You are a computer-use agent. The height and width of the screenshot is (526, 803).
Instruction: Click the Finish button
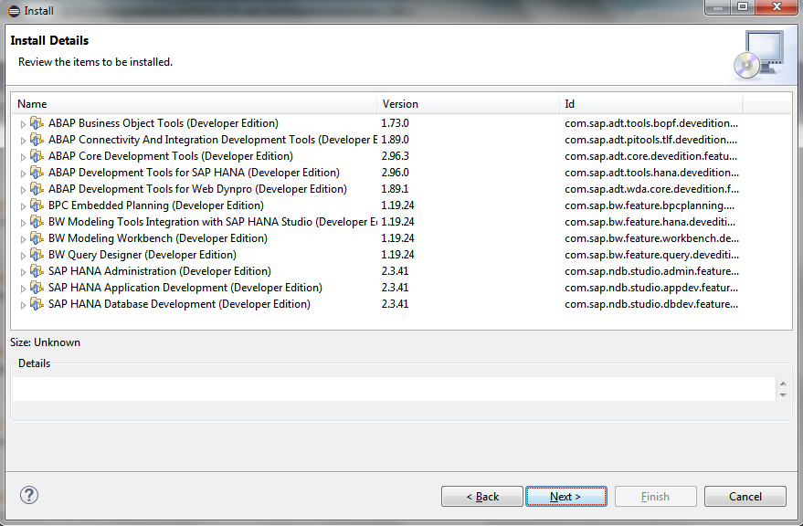pos(656,496)
